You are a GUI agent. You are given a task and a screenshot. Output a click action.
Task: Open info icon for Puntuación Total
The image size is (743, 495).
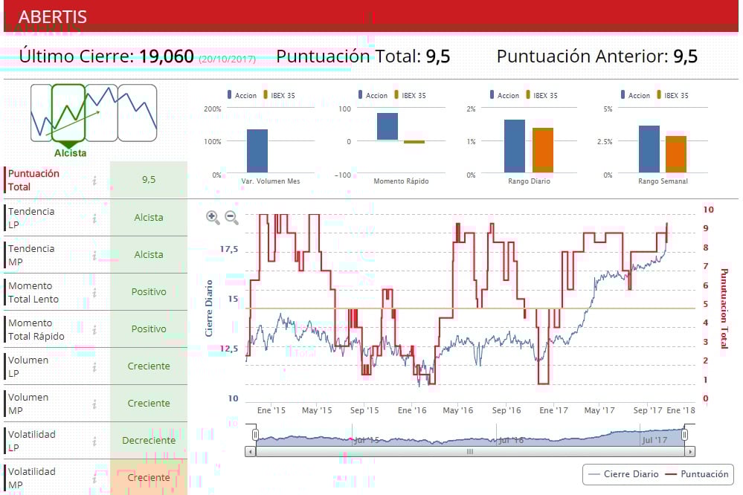[x=94, y=180]
